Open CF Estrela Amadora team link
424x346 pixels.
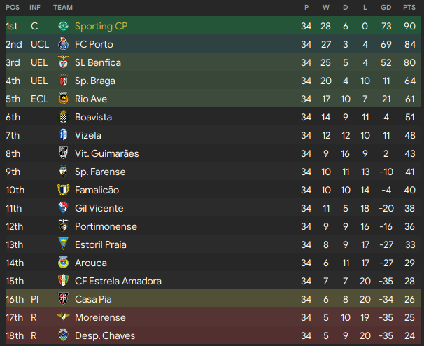click(118, 281)
